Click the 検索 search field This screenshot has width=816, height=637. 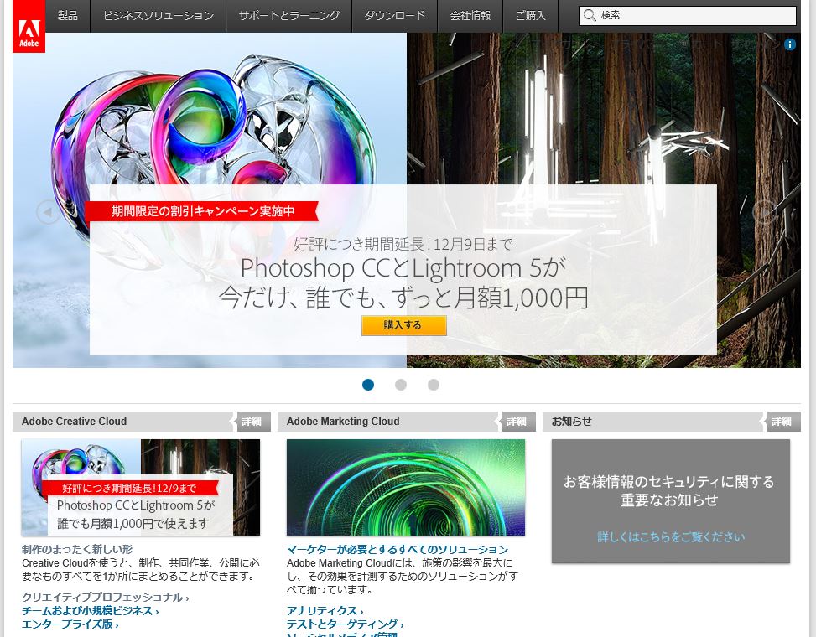[x=688, y=16]
